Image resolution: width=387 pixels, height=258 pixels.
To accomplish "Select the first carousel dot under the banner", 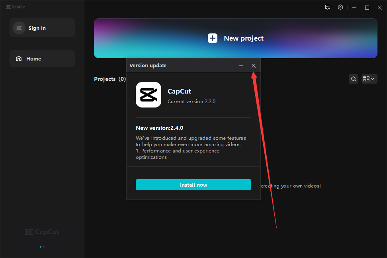I will tap(41, 247).
